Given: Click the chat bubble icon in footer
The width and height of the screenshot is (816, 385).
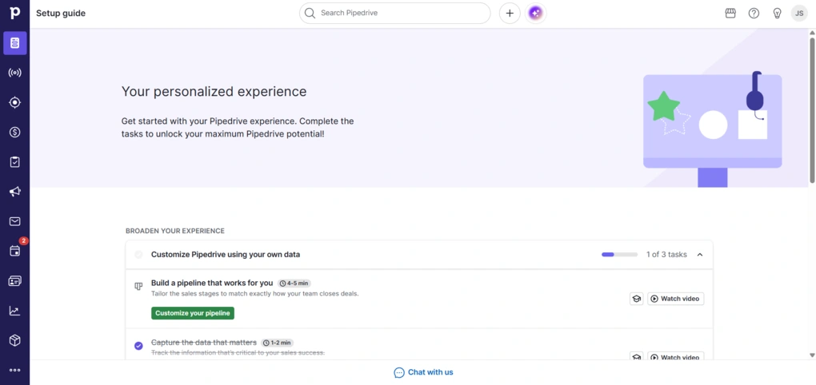Looking at the screenshot, I should tap(399, 372).
